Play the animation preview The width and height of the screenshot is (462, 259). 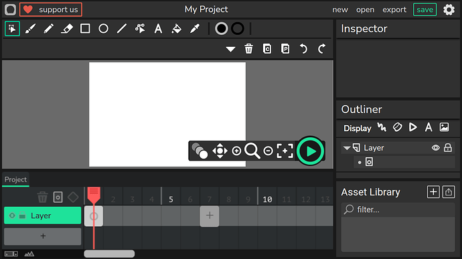point(310,151)
